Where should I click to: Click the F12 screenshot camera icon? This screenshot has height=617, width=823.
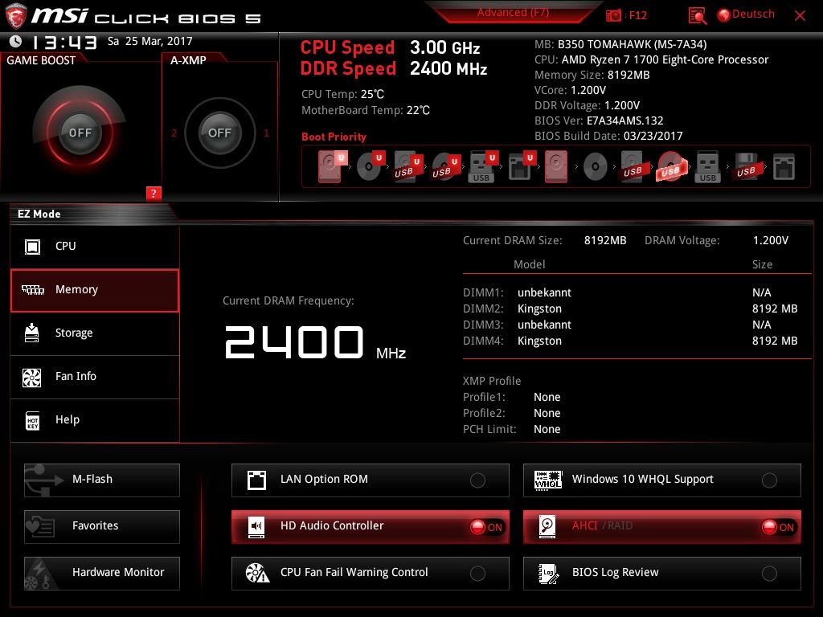[x=613, y=15]
